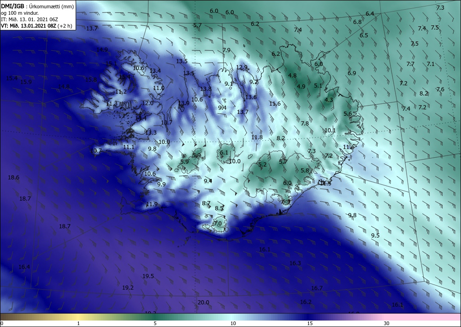Click the map value '4.3'
This screenshot has height=327, width=461.
pyautogui.click(x=329, y=100)
